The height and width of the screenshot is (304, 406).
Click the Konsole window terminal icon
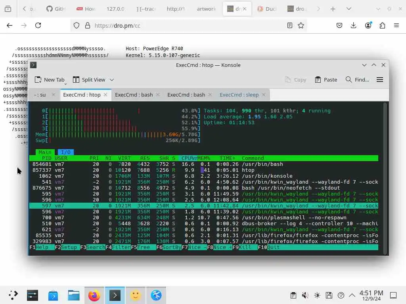[x=33, y=65]
